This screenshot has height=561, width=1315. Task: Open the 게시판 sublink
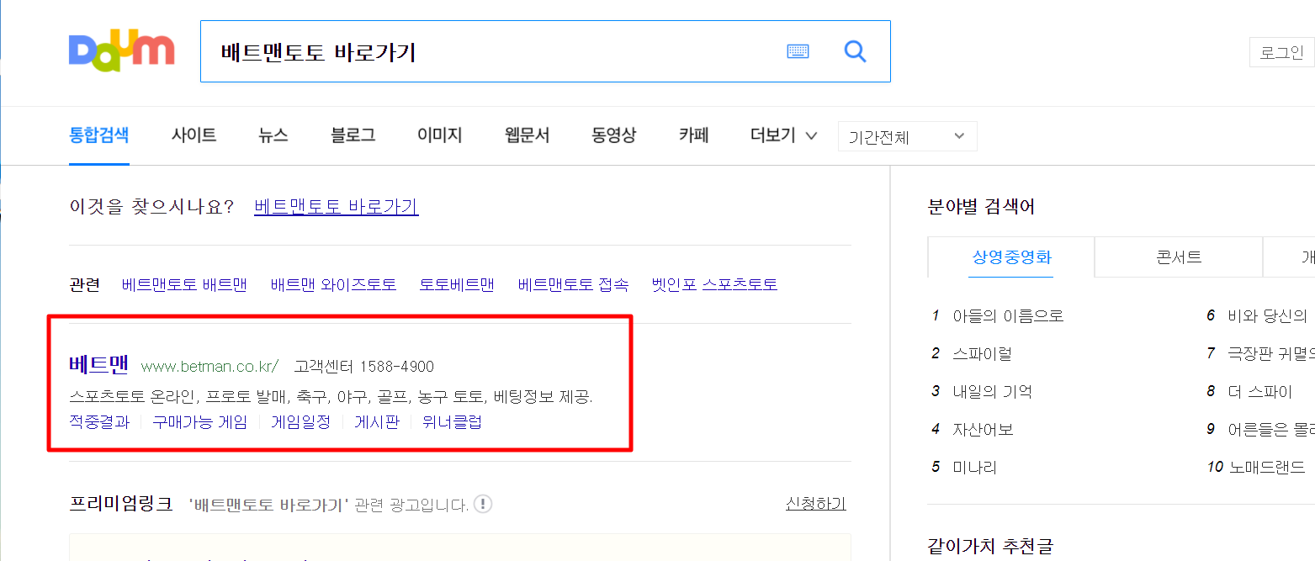coord(377,422)
